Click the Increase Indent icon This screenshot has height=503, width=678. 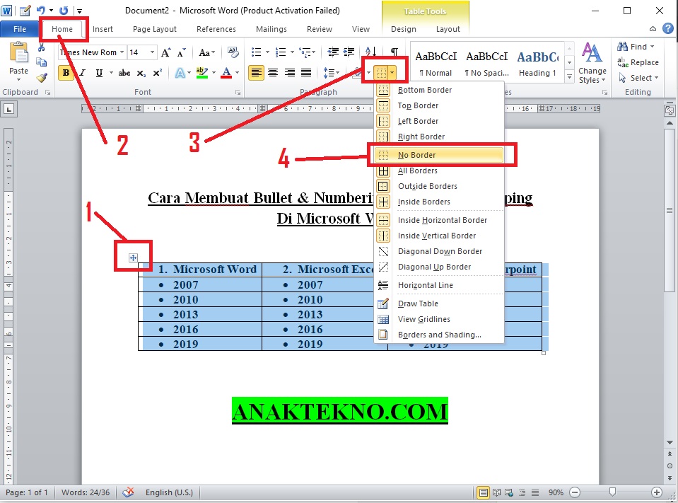click(x=349, y=52)
